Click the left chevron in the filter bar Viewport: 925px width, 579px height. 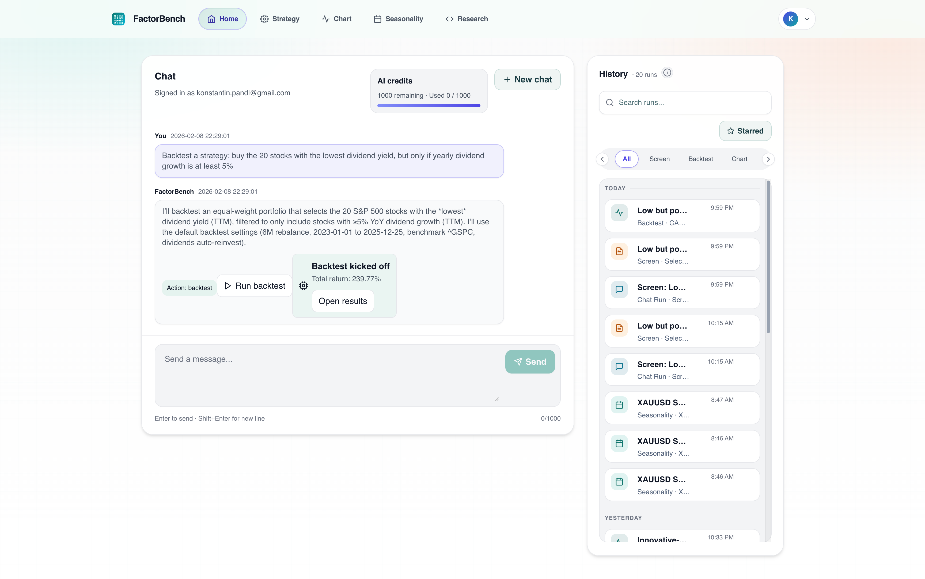coord(602,159)
